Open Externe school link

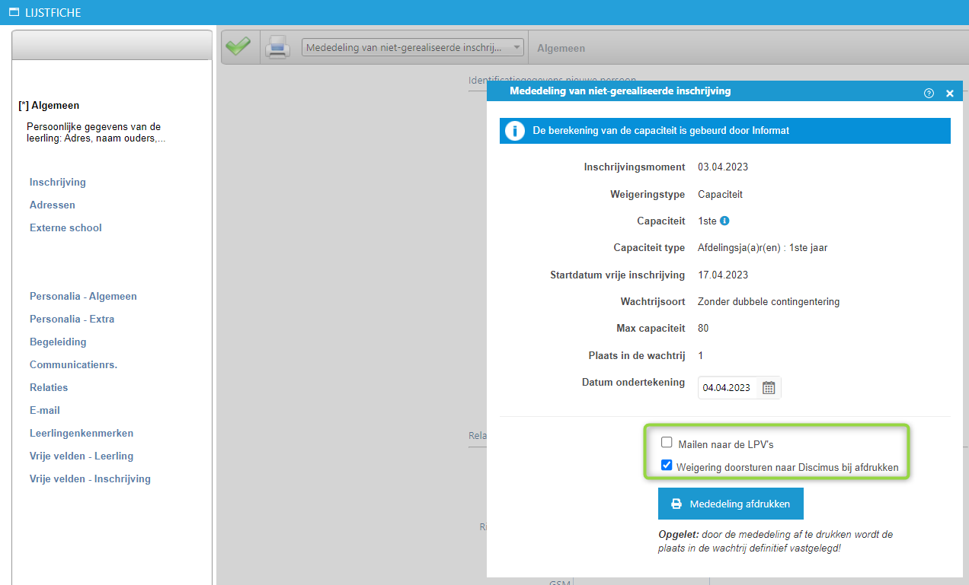pos(66,227)
